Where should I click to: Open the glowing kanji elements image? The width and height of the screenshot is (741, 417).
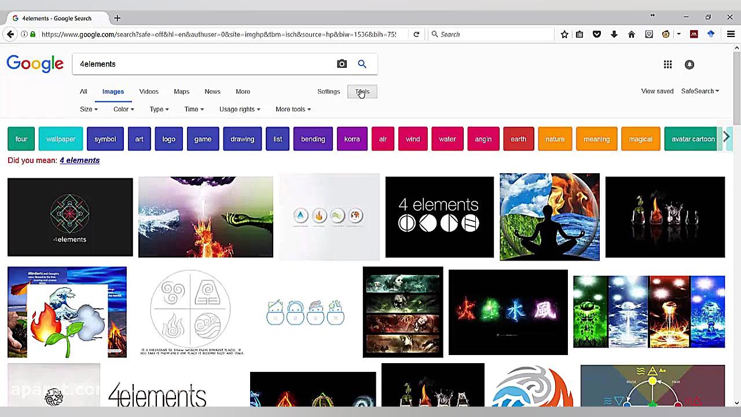click(508, 312)
